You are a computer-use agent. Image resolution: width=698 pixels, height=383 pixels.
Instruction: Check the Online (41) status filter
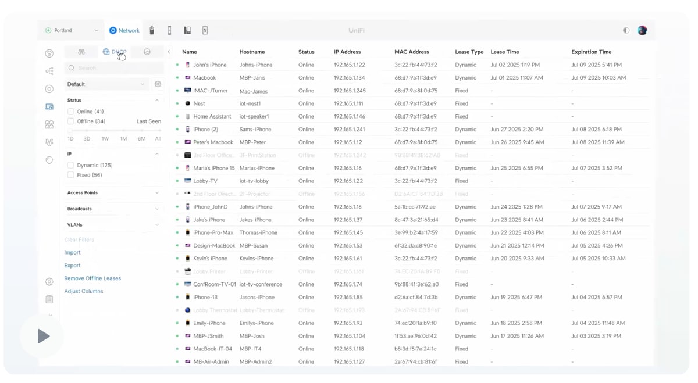tap(71, 112)
